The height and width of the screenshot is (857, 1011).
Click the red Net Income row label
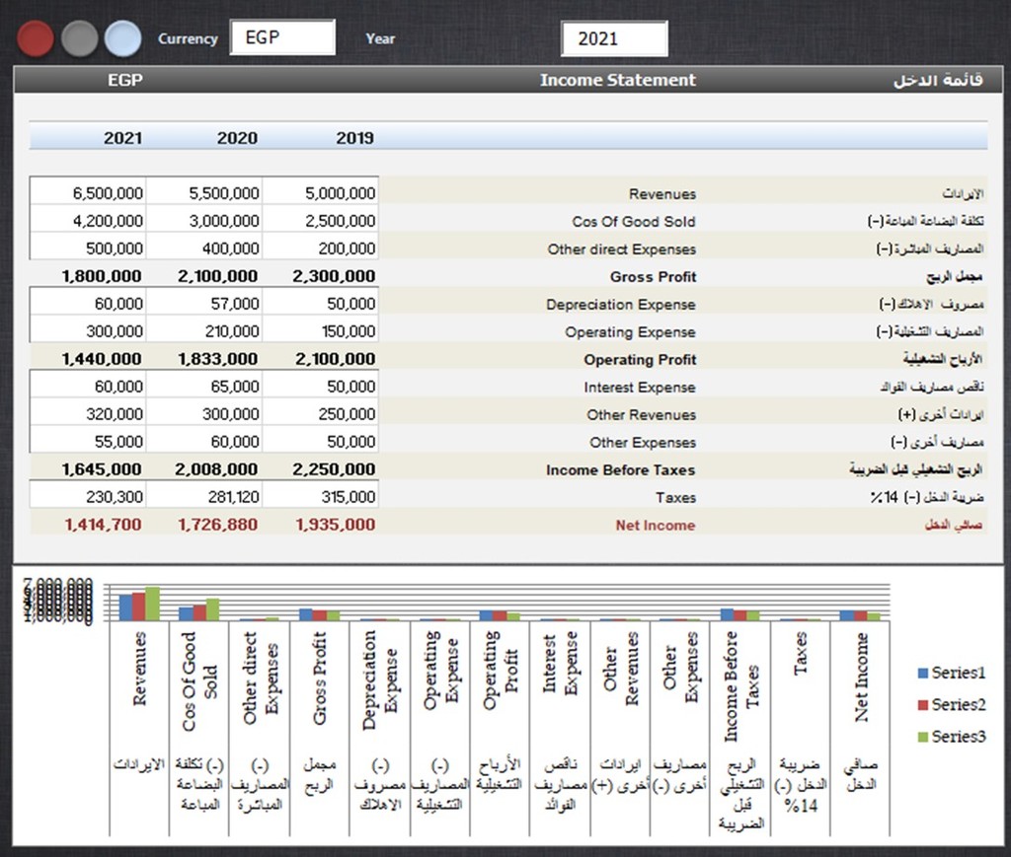tap(656, 526)
